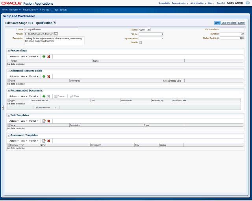252x201 pixels.
Task: Open the Personalization menu
Action: tap(180, 3)
